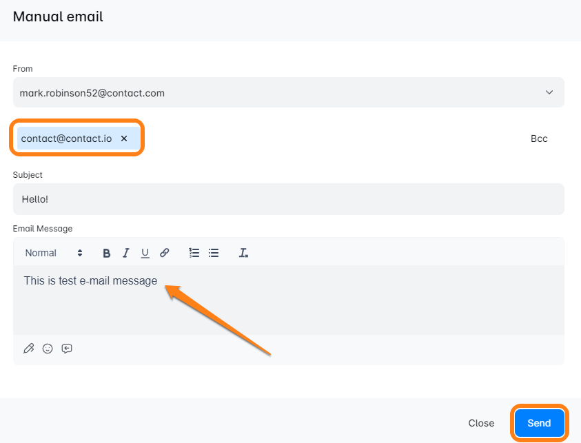Click the pen signature icon
581x443 pixels.
click(x=28, y=349)
